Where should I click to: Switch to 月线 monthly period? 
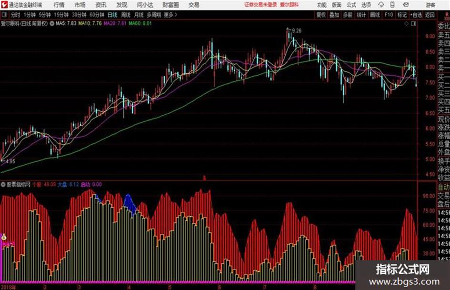point(139,15)
